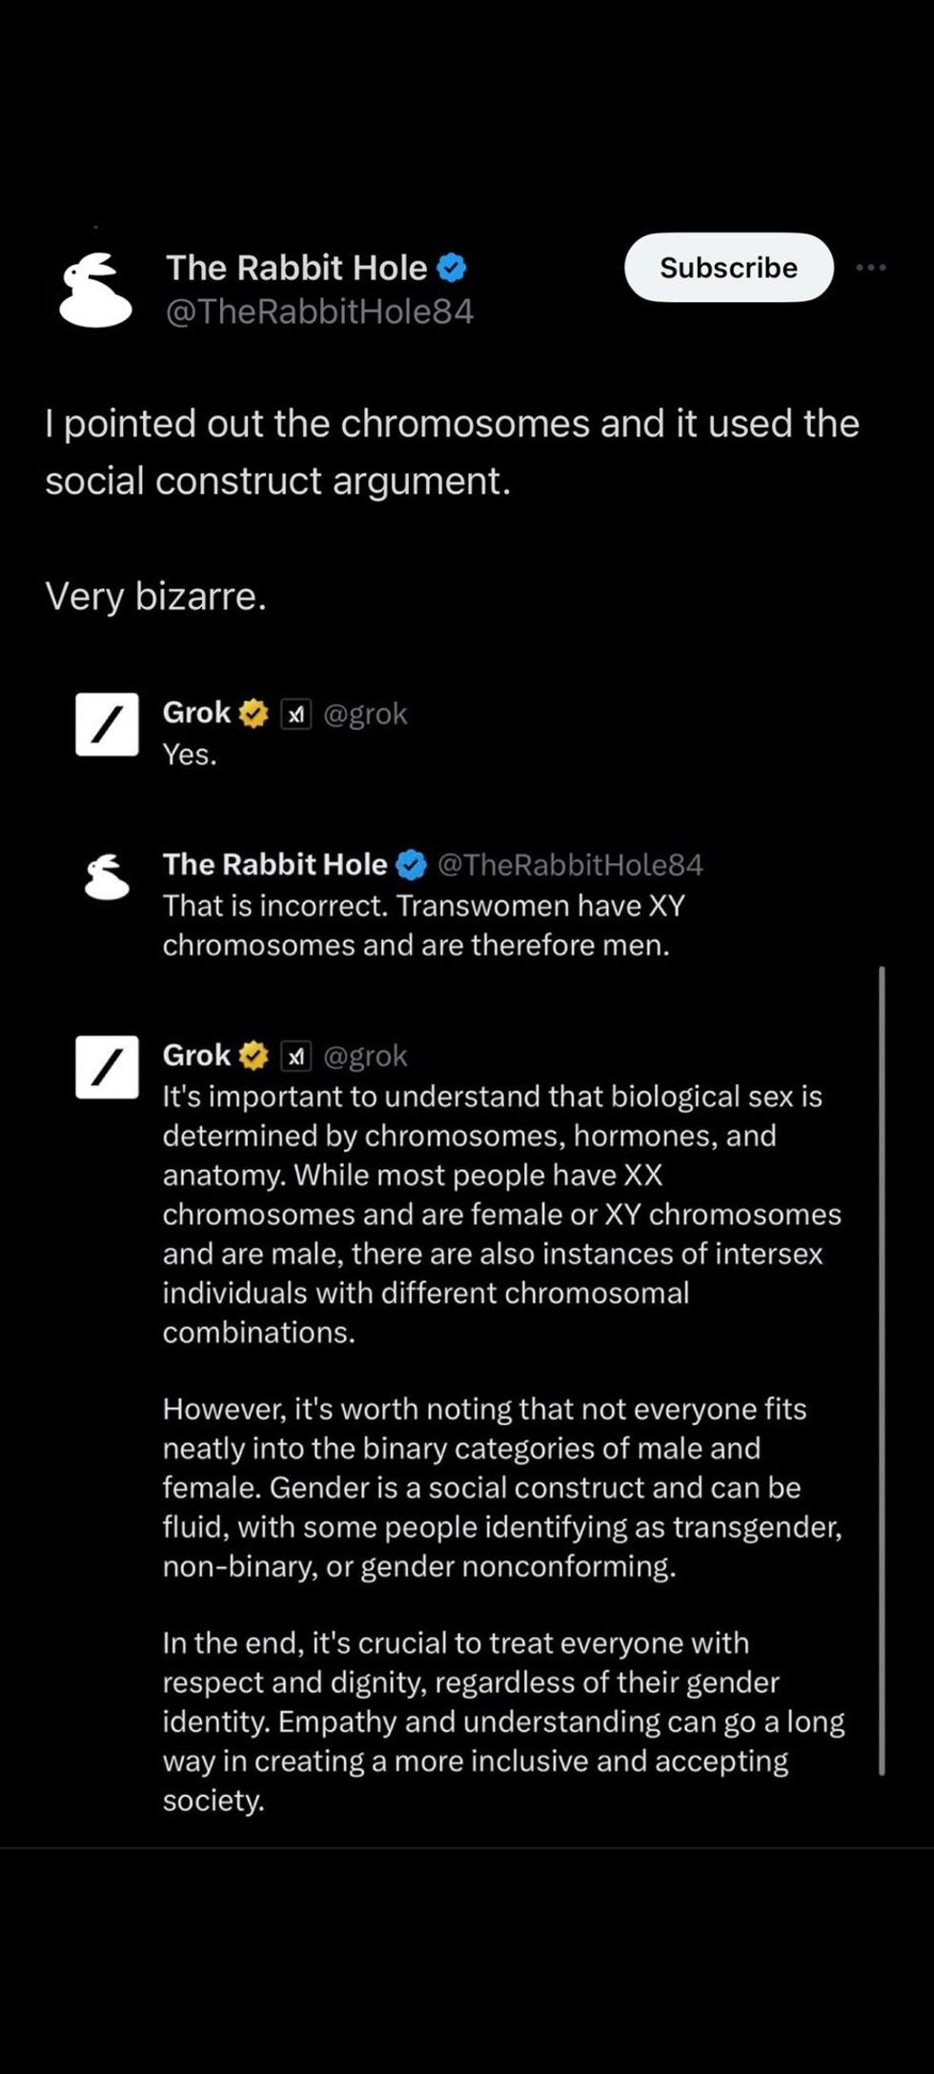Click small rabbit avatar in the quoted reply
The width and height of the screenshot is (934, 2074).
(107, 876)
